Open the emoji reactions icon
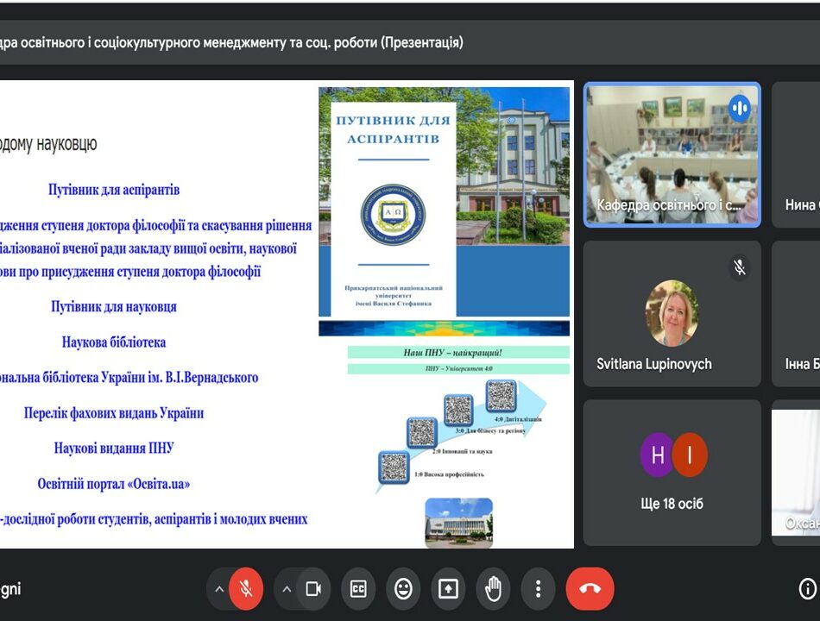Viewport: 820px width, 621px height. [403, 589]
